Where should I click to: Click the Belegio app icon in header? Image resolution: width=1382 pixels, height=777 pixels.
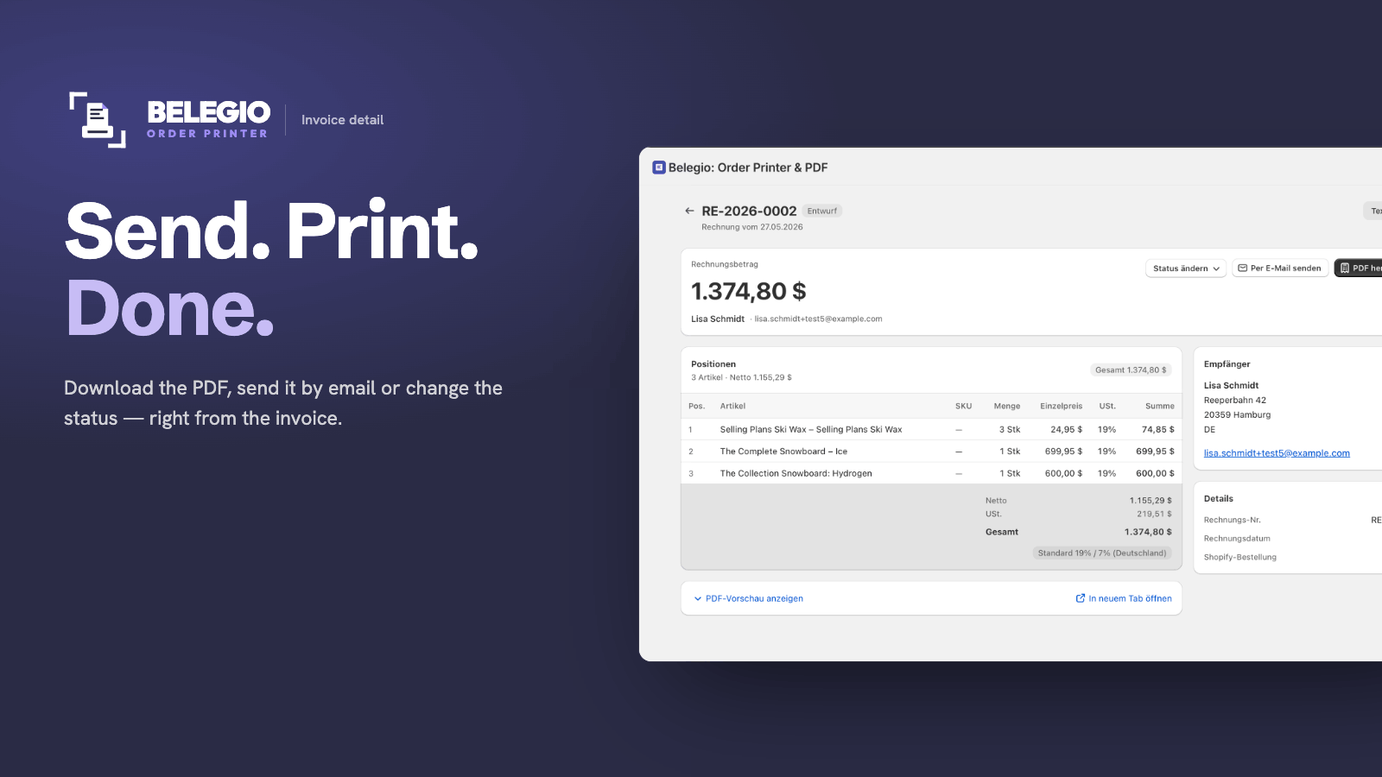pyautogui.click(x=659, y=167)
